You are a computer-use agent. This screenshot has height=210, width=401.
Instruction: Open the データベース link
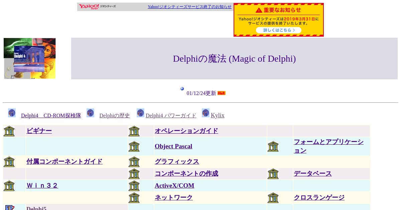click(x=313, y=174)
